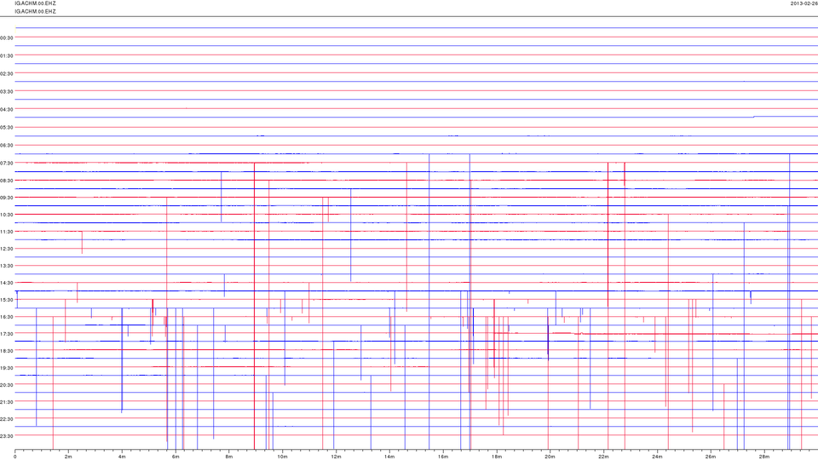Select the 15:30 time row label

7,300
